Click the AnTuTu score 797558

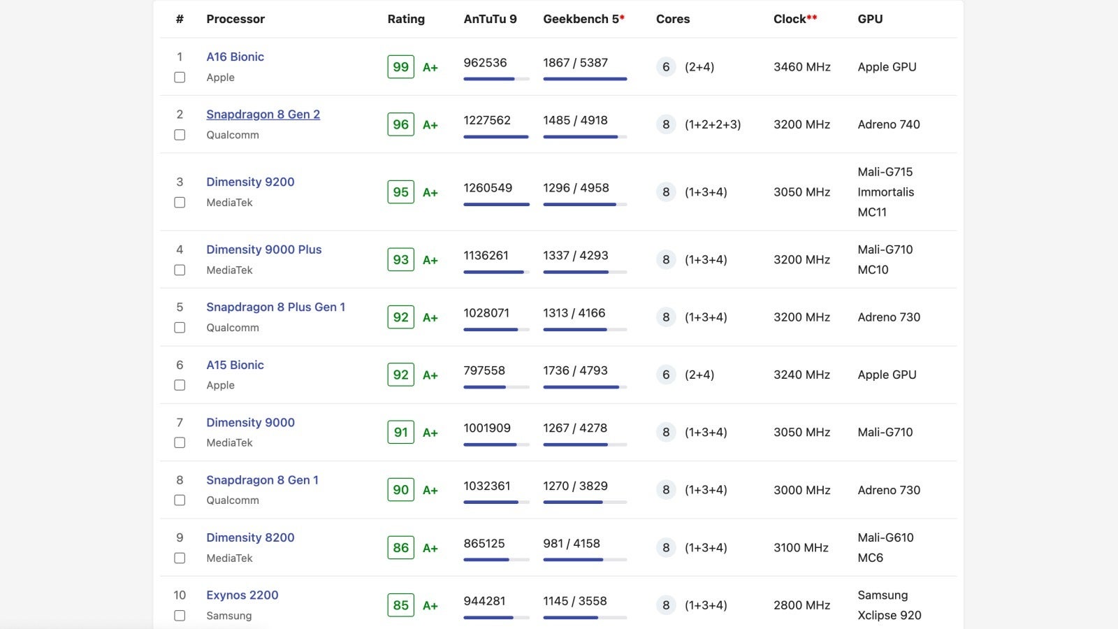coord(484,370)
